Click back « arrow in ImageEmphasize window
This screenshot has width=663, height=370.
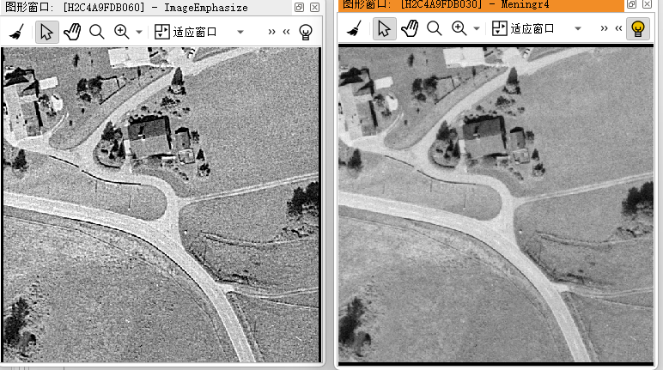(x=286, y=32)
